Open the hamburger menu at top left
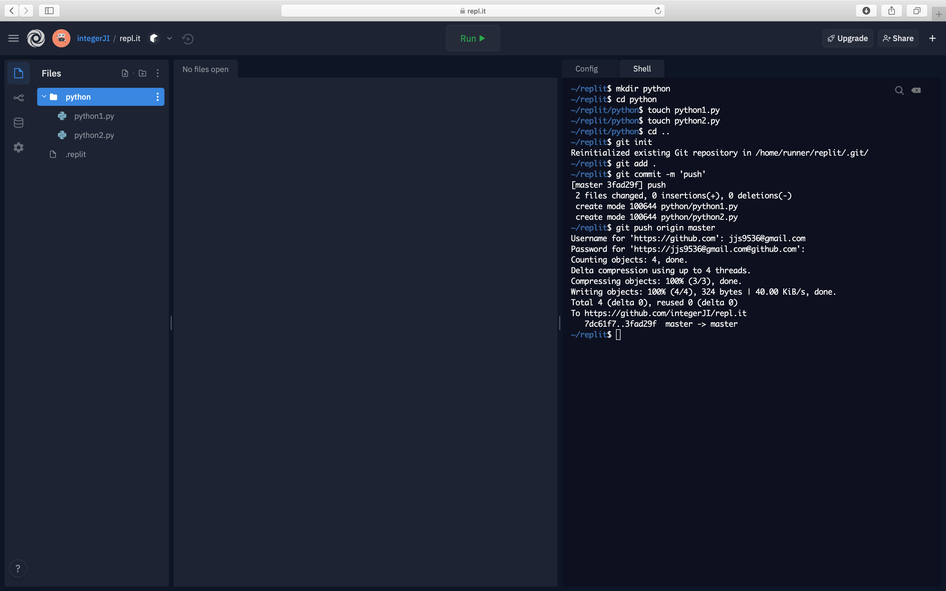946x591 pixels. [13, 38]
